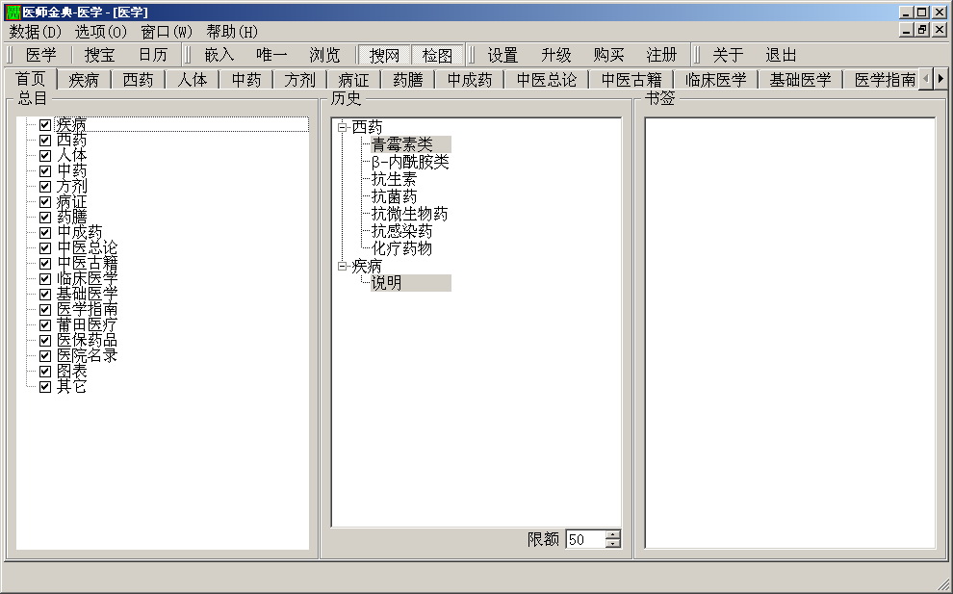
Task: Toggle the 搜网 toolbar button
Action: tap(385, 55)
